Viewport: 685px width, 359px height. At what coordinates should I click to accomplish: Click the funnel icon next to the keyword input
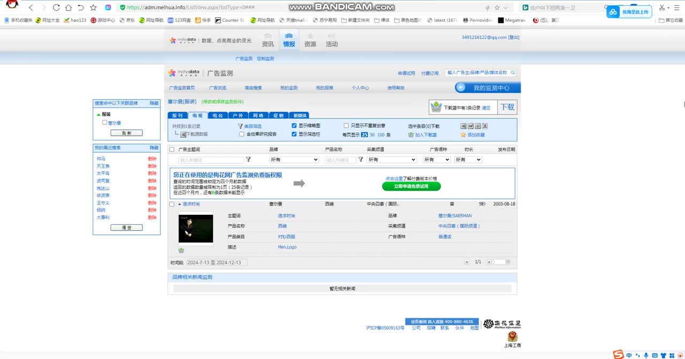(248, 159)
